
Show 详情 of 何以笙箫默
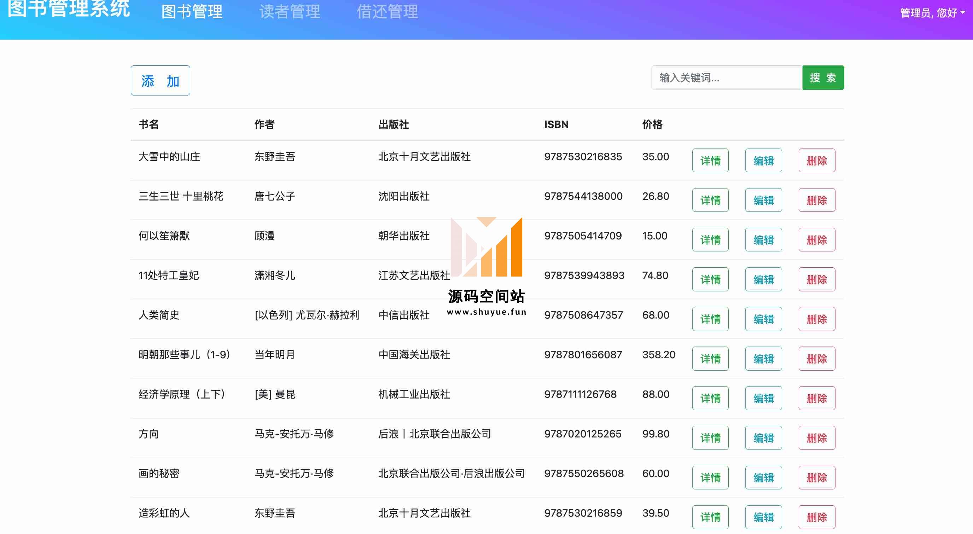click(710, 240)
